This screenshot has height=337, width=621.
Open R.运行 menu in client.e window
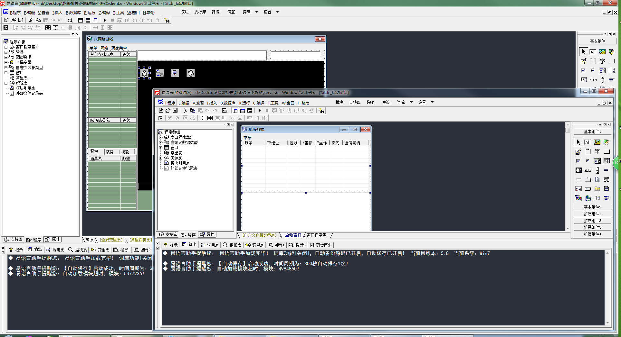pos(90,13)
